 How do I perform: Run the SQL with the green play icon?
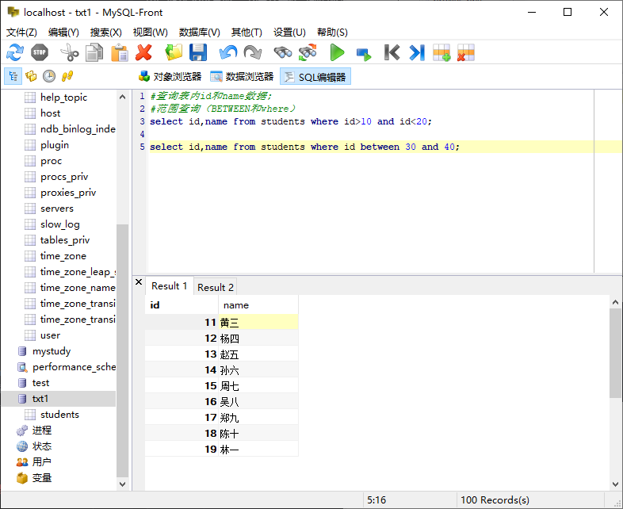338,52
